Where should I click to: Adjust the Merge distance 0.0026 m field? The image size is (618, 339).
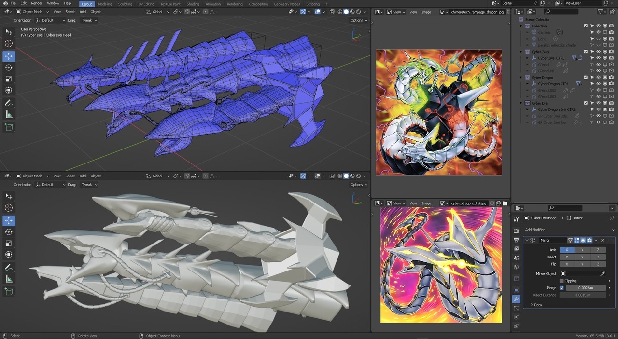(586, 288)
